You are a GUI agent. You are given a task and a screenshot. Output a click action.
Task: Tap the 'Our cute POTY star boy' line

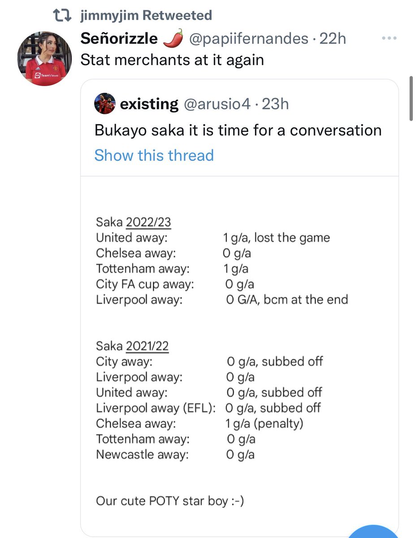click(x=170, y=501)
